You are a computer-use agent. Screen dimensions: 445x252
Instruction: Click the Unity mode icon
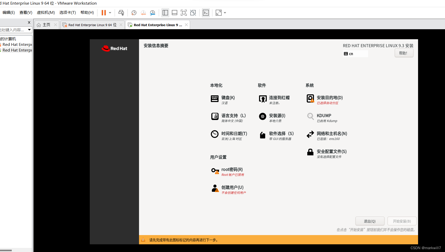(x=193, y=13)
